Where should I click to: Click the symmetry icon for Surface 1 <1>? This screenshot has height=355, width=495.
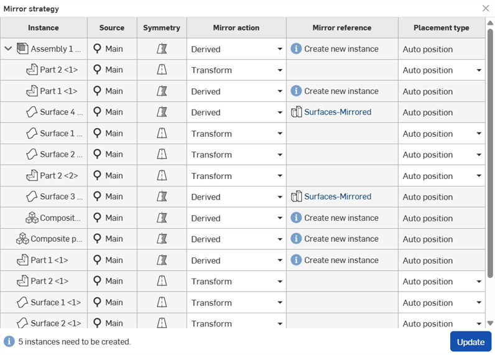162,302
